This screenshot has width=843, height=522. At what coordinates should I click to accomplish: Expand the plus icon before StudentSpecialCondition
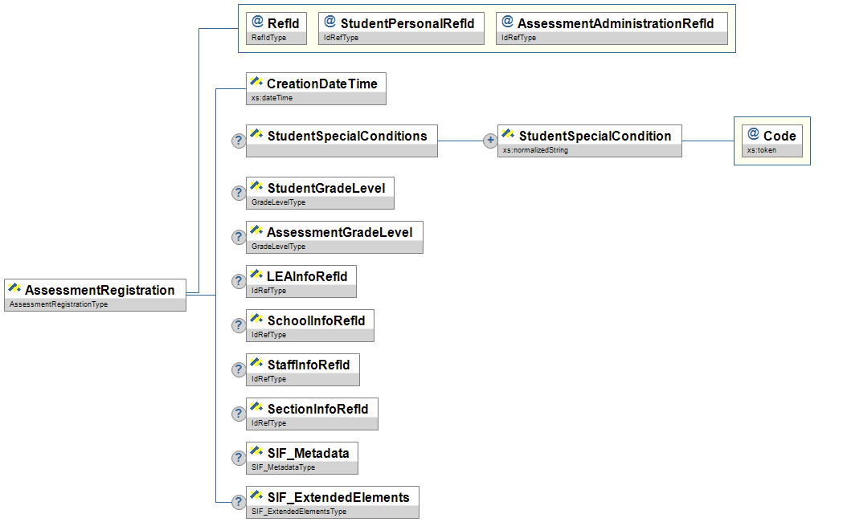[489, 141]
